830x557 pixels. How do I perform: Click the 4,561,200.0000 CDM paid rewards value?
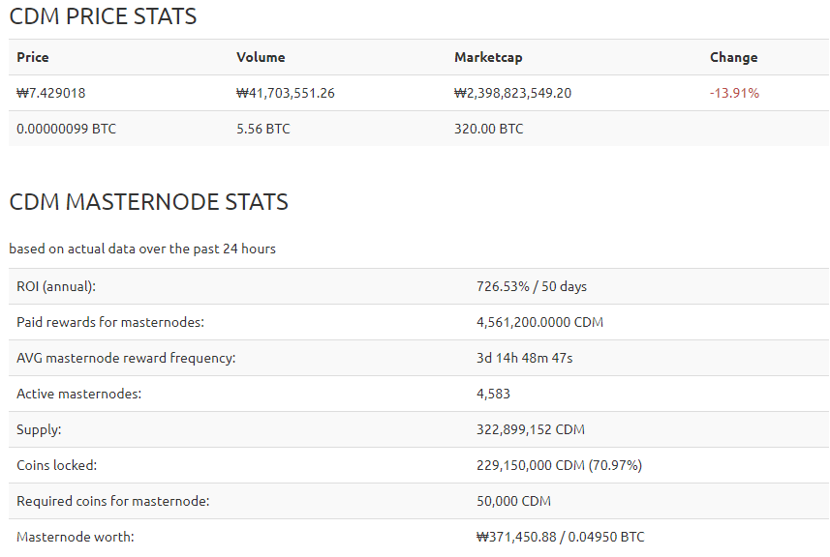[x=539, y=322]
